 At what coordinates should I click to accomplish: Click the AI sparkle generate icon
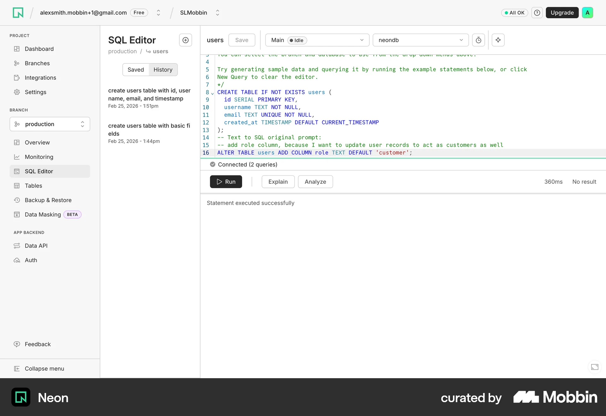[x=498, y=40]
